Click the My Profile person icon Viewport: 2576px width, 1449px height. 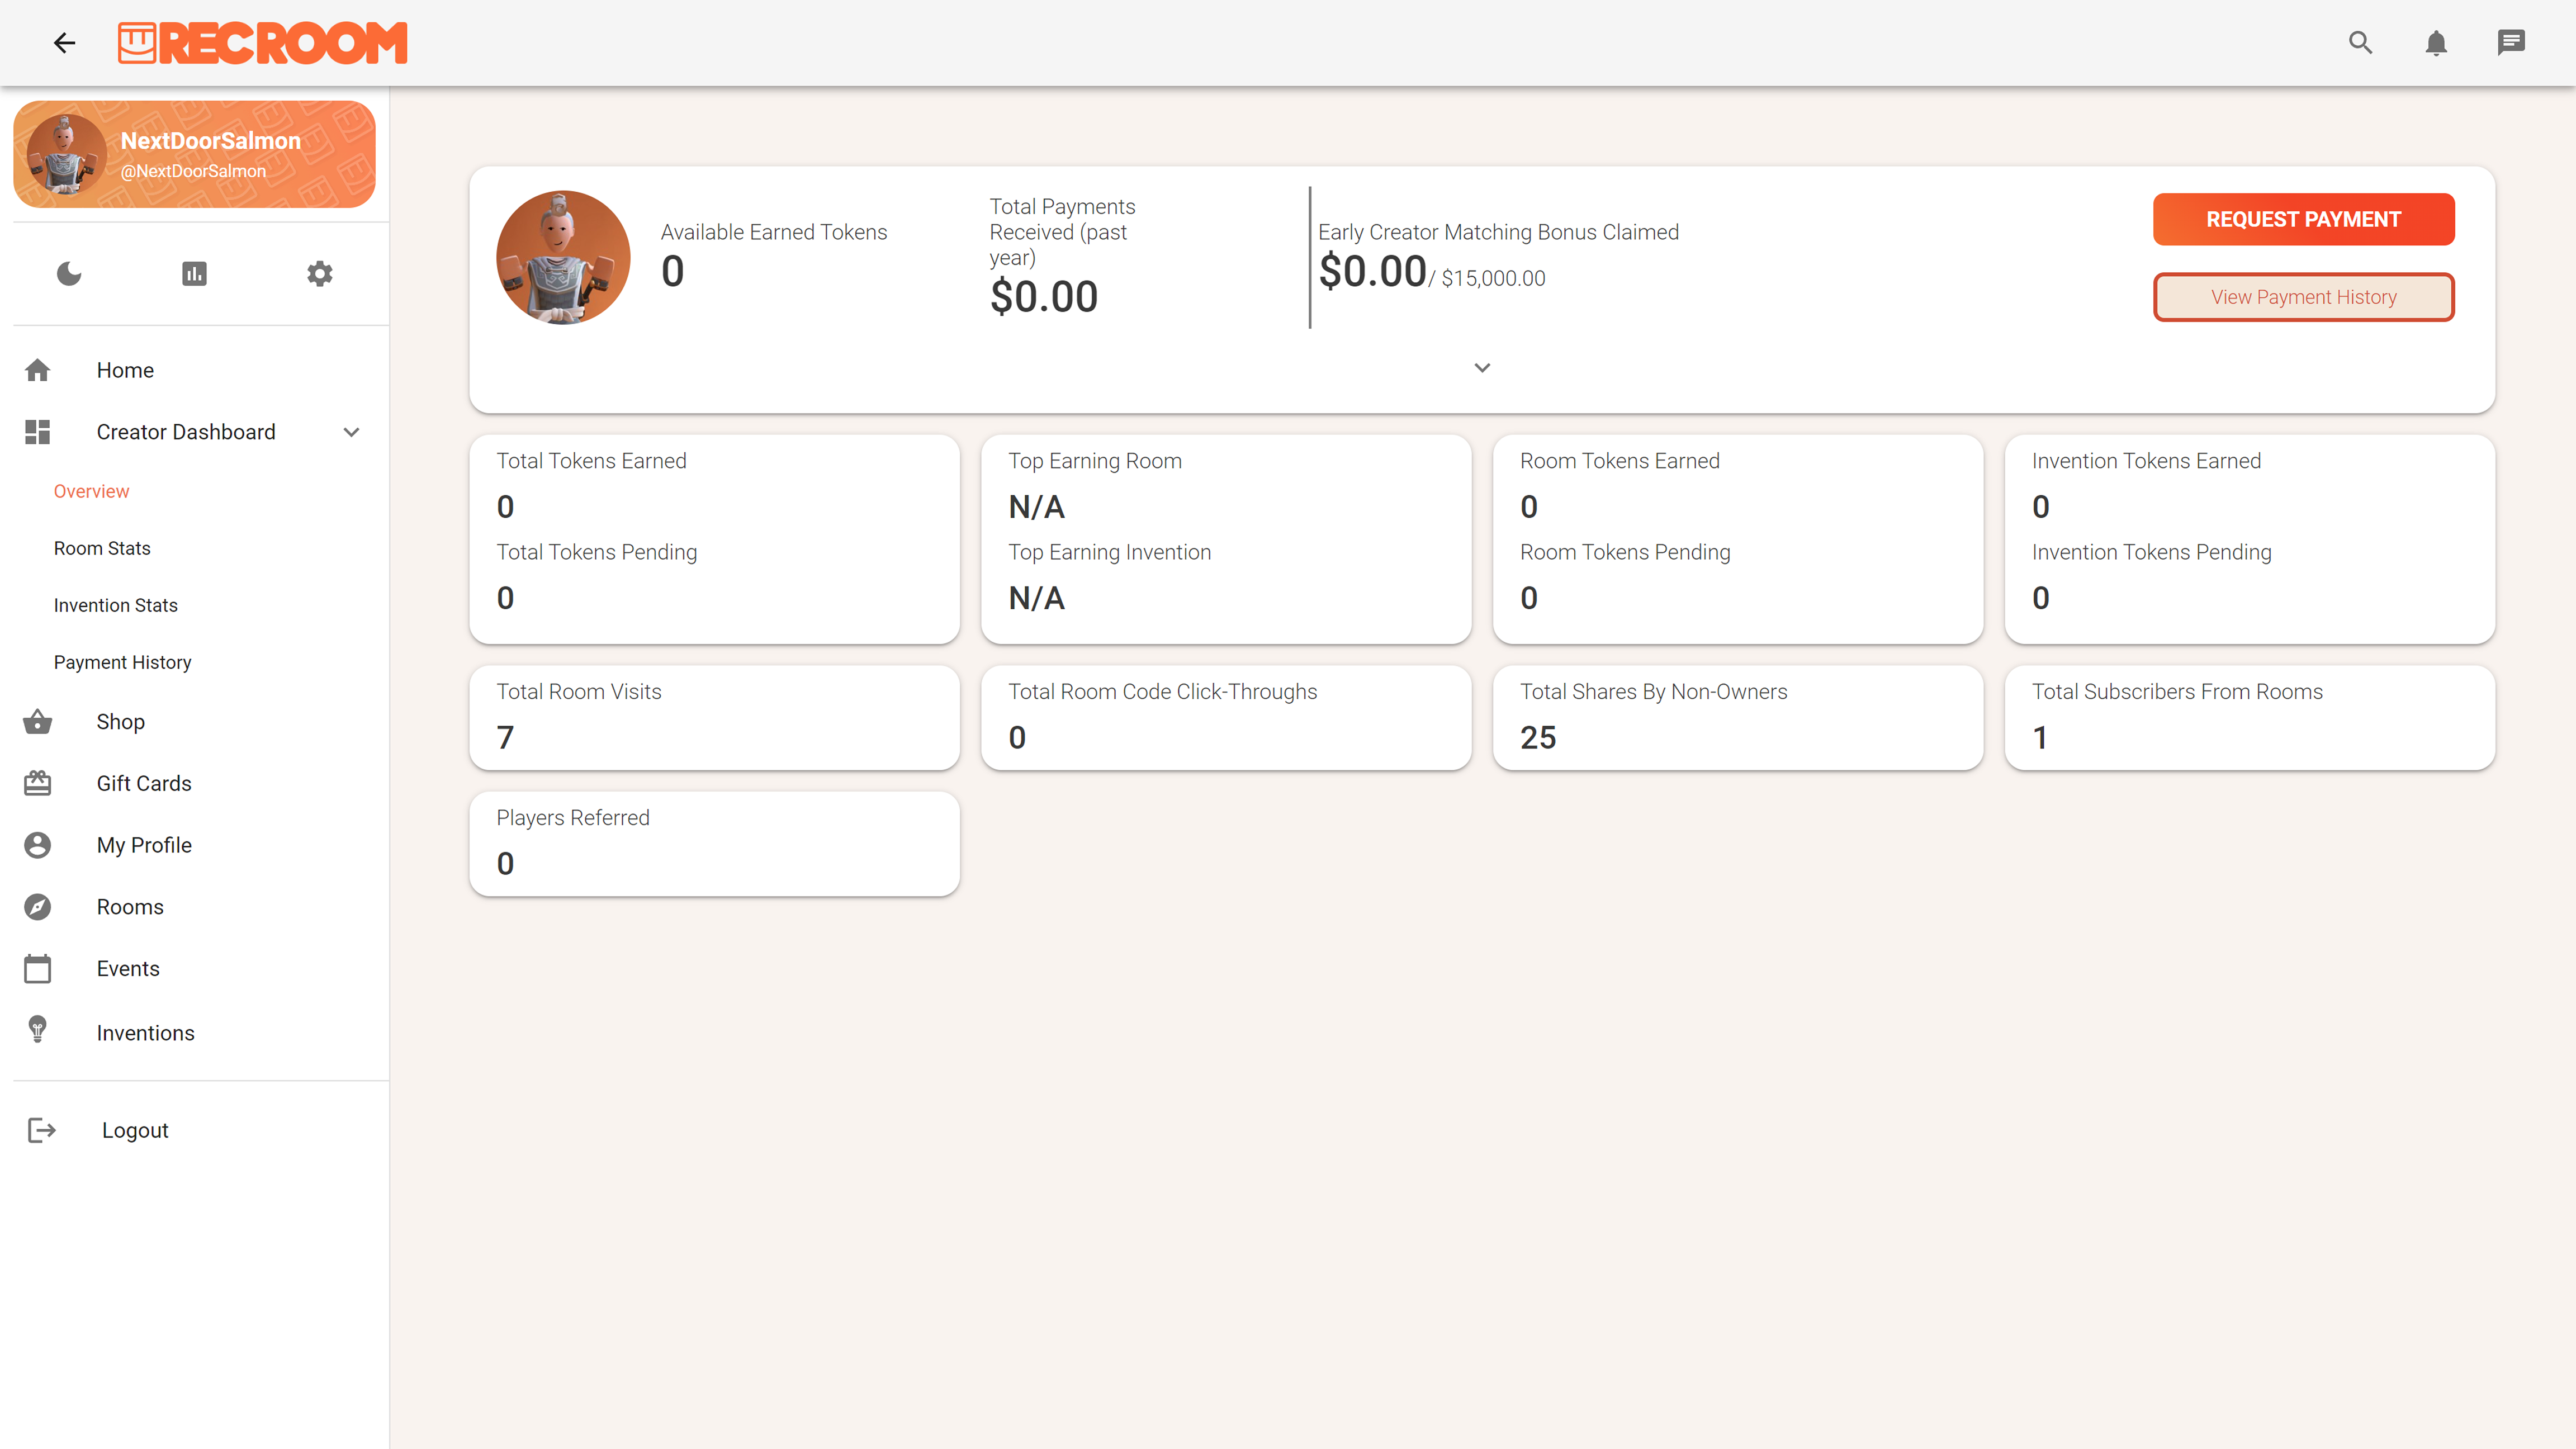(38, 845)
